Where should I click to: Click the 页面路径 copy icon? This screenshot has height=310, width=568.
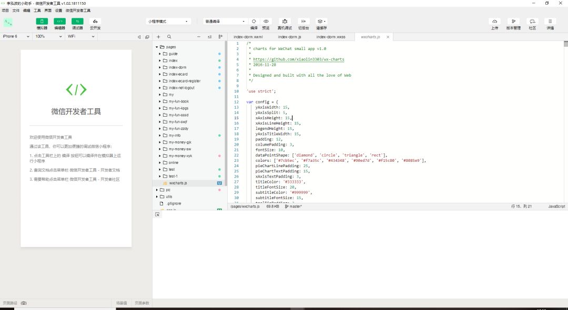[x=24, y=303]
